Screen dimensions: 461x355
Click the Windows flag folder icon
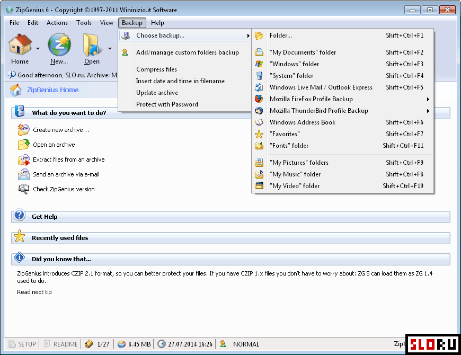click(259, 64)
